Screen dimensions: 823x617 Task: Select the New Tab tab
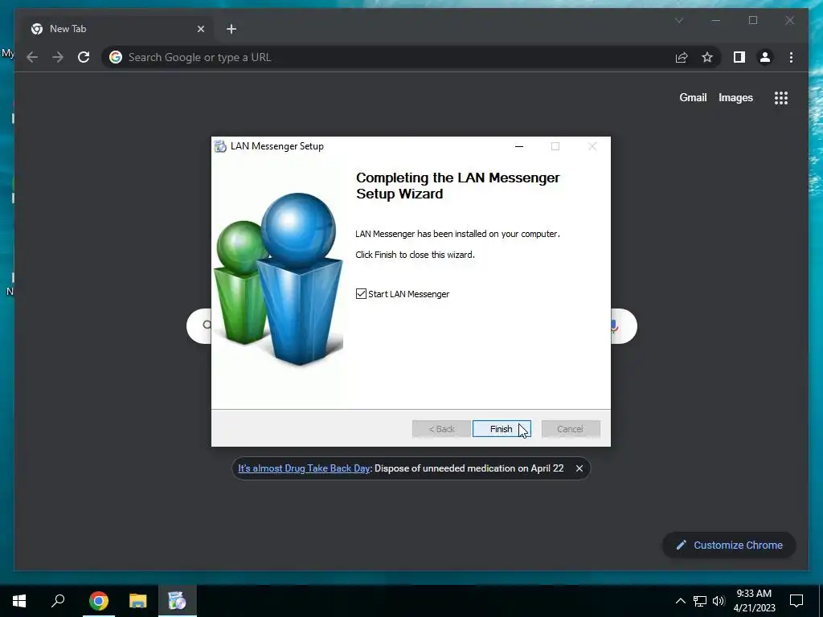click(117, 29)
